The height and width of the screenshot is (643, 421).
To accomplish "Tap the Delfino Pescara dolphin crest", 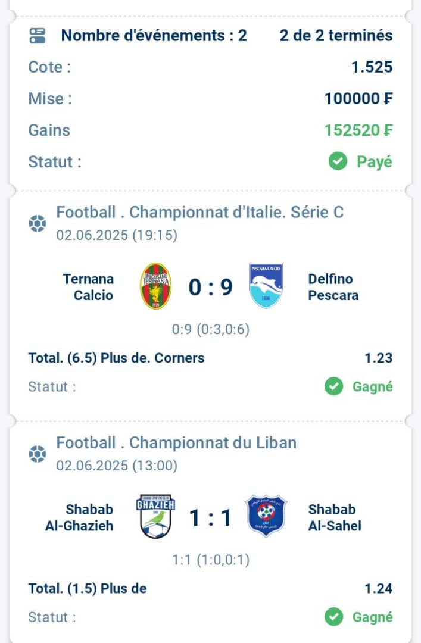I will click(266, 286).
